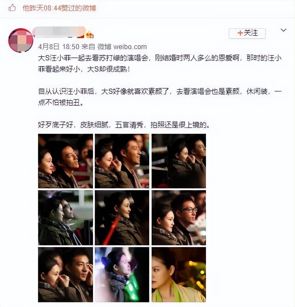The height and width of the screenshot is (307, 295).
Task: Open bottom-right photo of woman in green
Action: [x=179, y=274]
